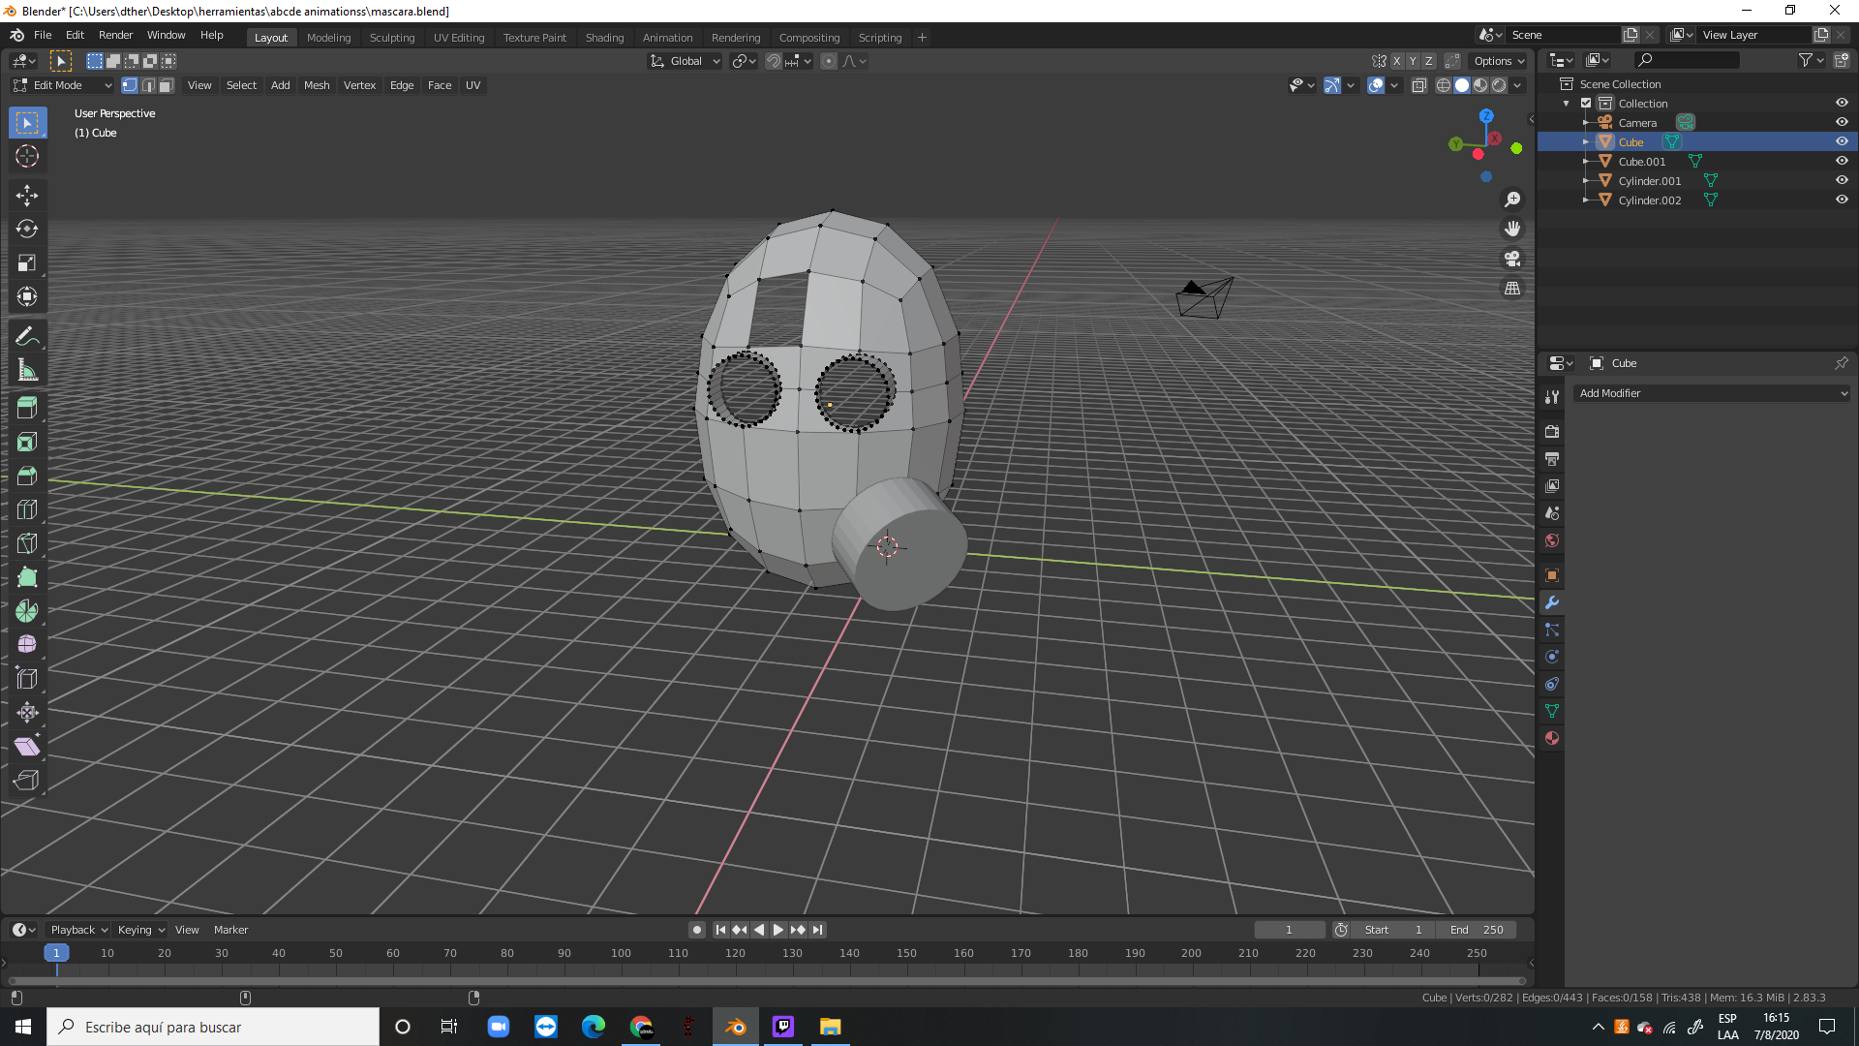Open the Options button in header
The image size is (1859, 1046).
tap(1499, 61)
